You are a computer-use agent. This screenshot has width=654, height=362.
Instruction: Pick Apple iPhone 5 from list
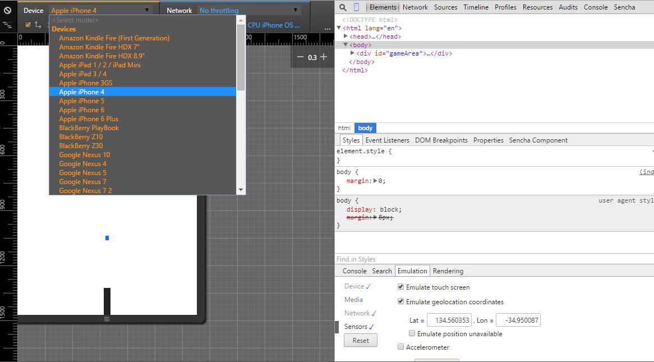(82, 100)
